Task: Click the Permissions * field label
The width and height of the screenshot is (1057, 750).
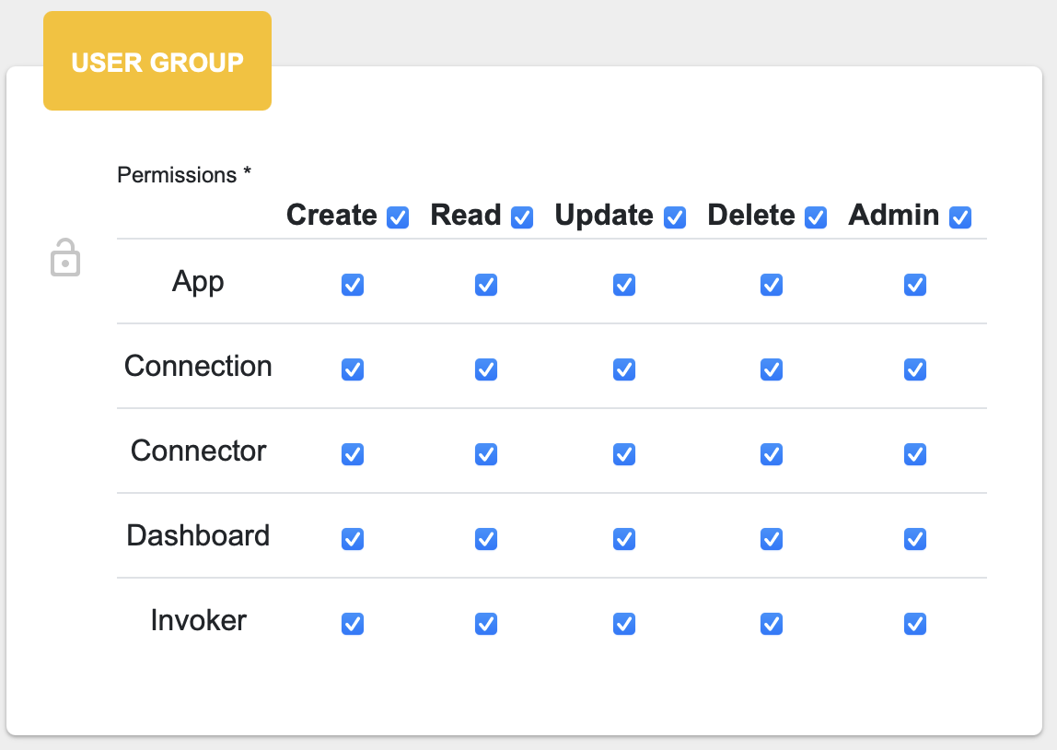Action: click(x=184, y=175)
